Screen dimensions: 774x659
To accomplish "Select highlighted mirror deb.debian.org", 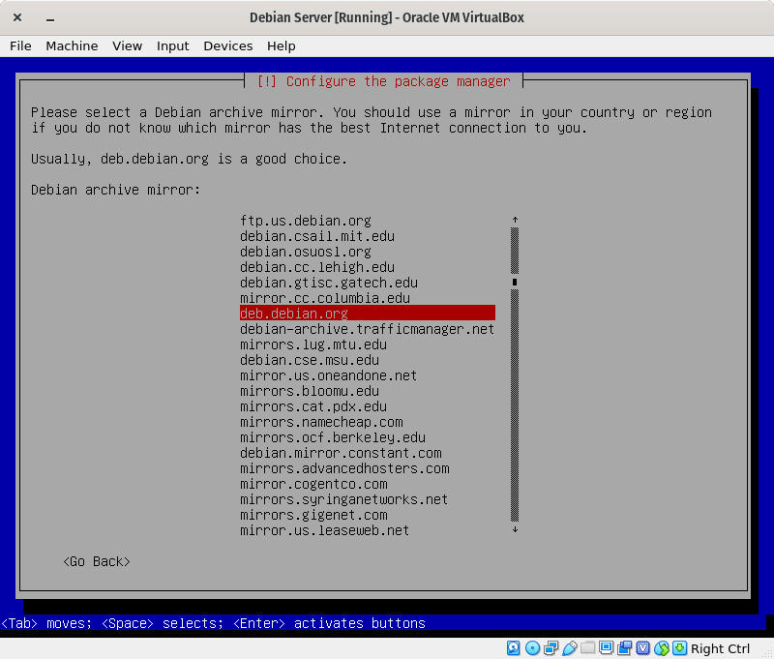I will pos(368,314).
